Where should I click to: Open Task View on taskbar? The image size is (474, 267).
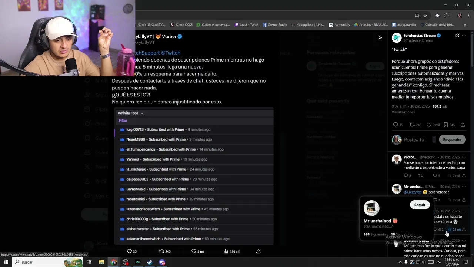pos(89,262)
